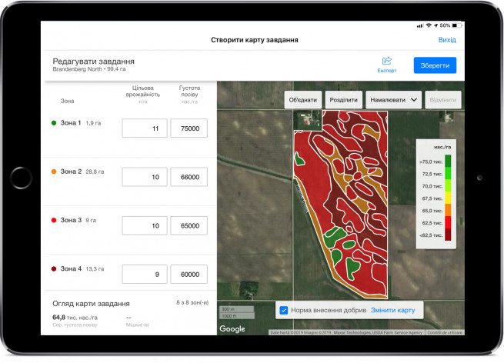The height and width of the screenshot is (363, 504).
Task: Click the Цільова врожайність column header
Action: coord(142,92)
